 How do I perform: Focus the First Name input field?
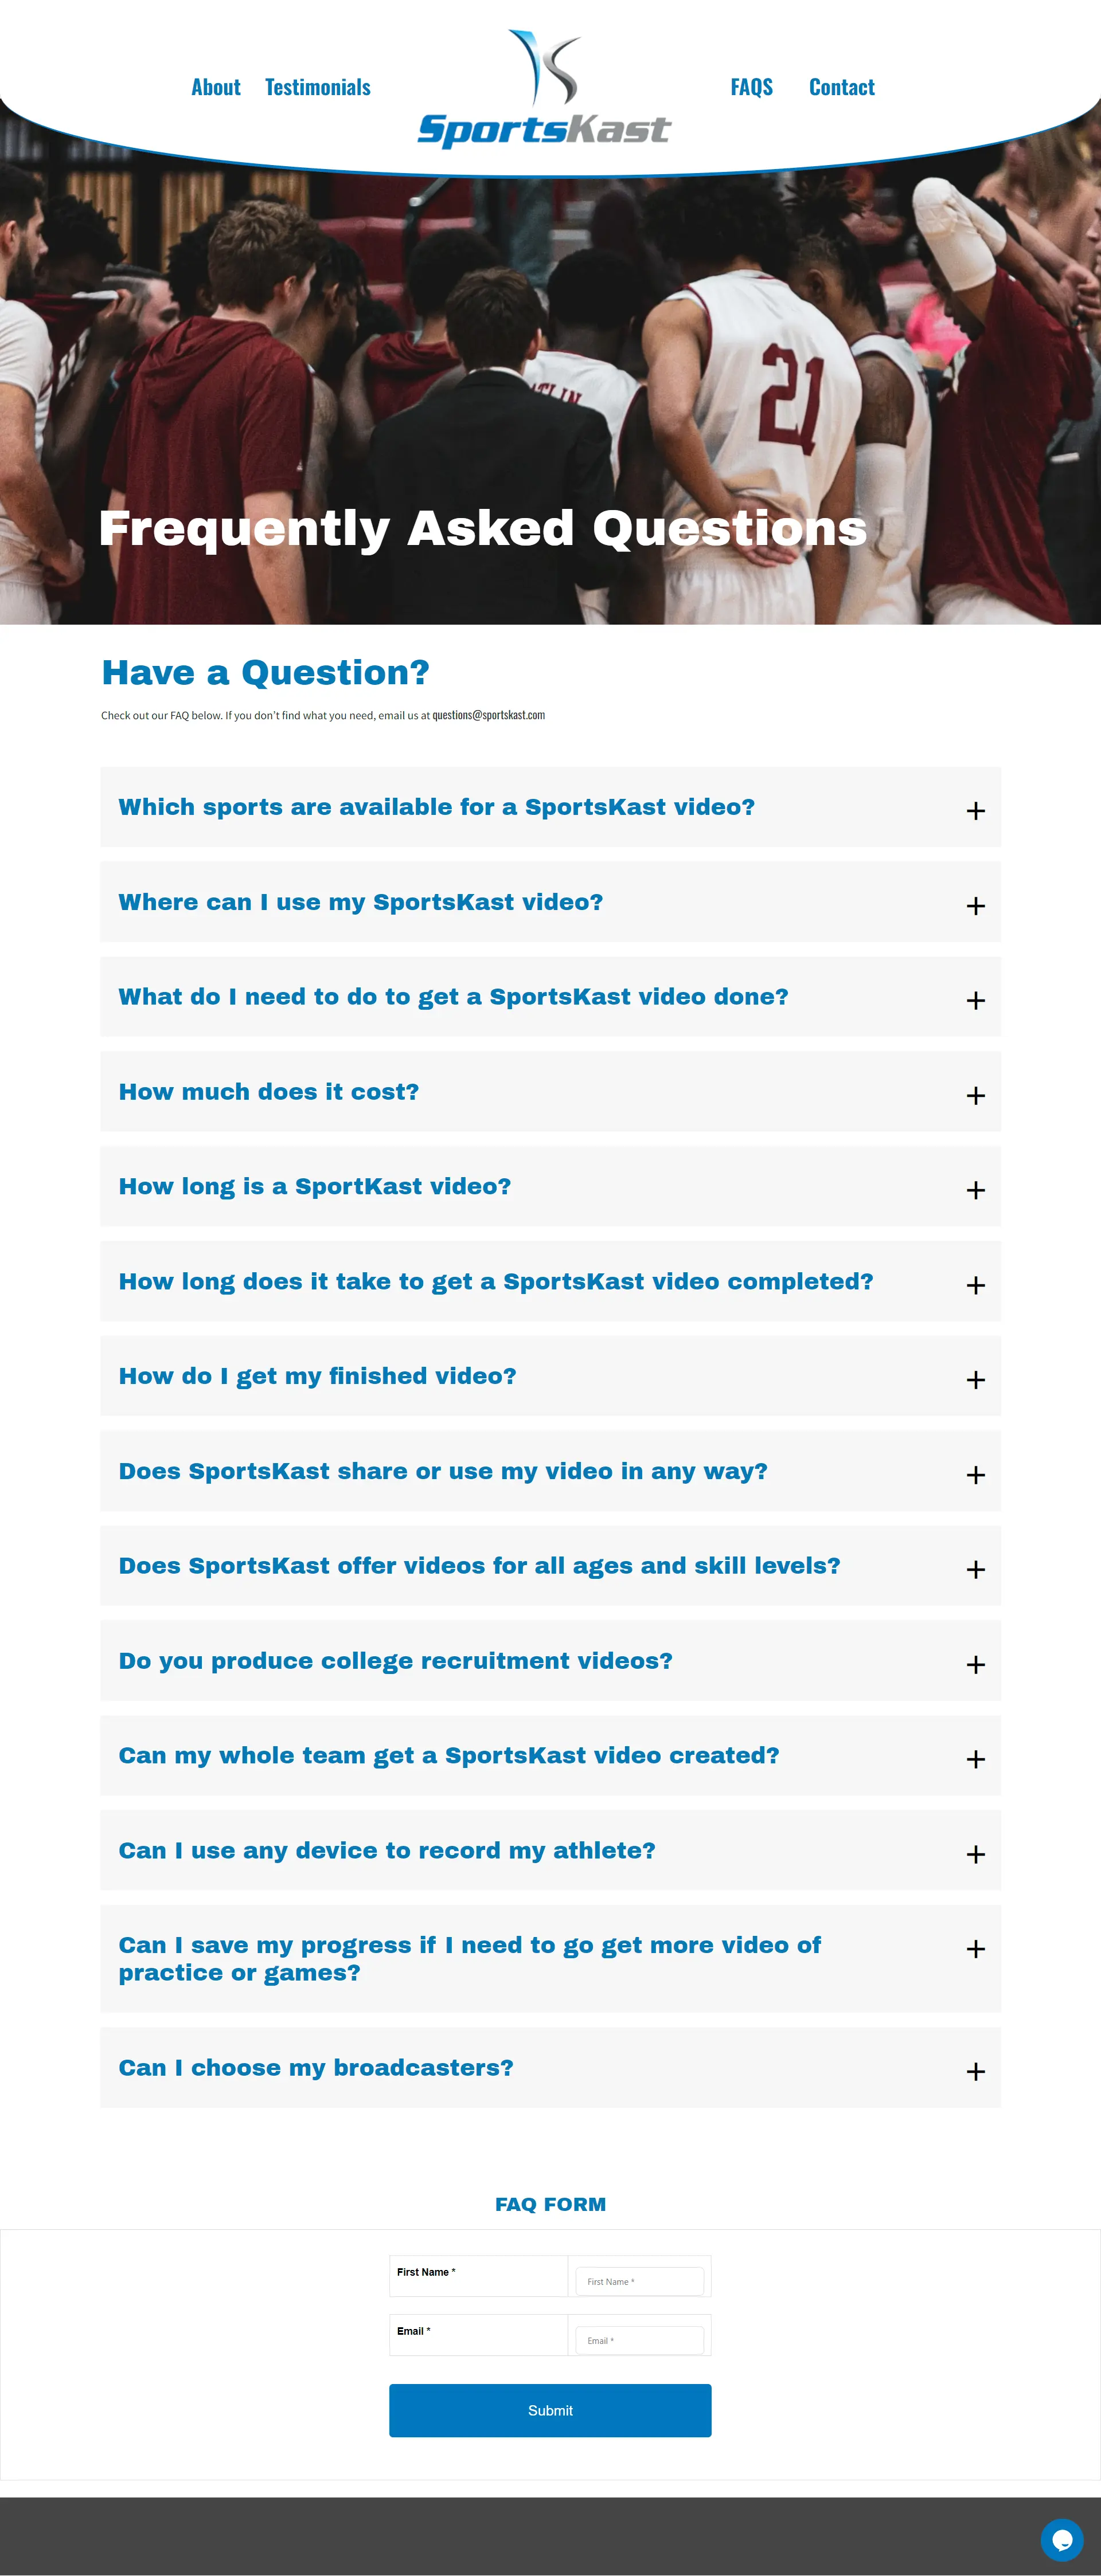tap(639, 2281)
